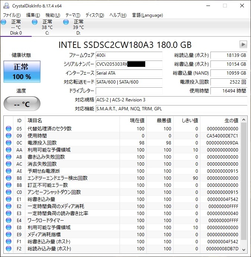Image resolution: width=251 pixels, height=257 pixels.
Task: Click the blue status icon for attribute AB
Action: pos(9,157)
